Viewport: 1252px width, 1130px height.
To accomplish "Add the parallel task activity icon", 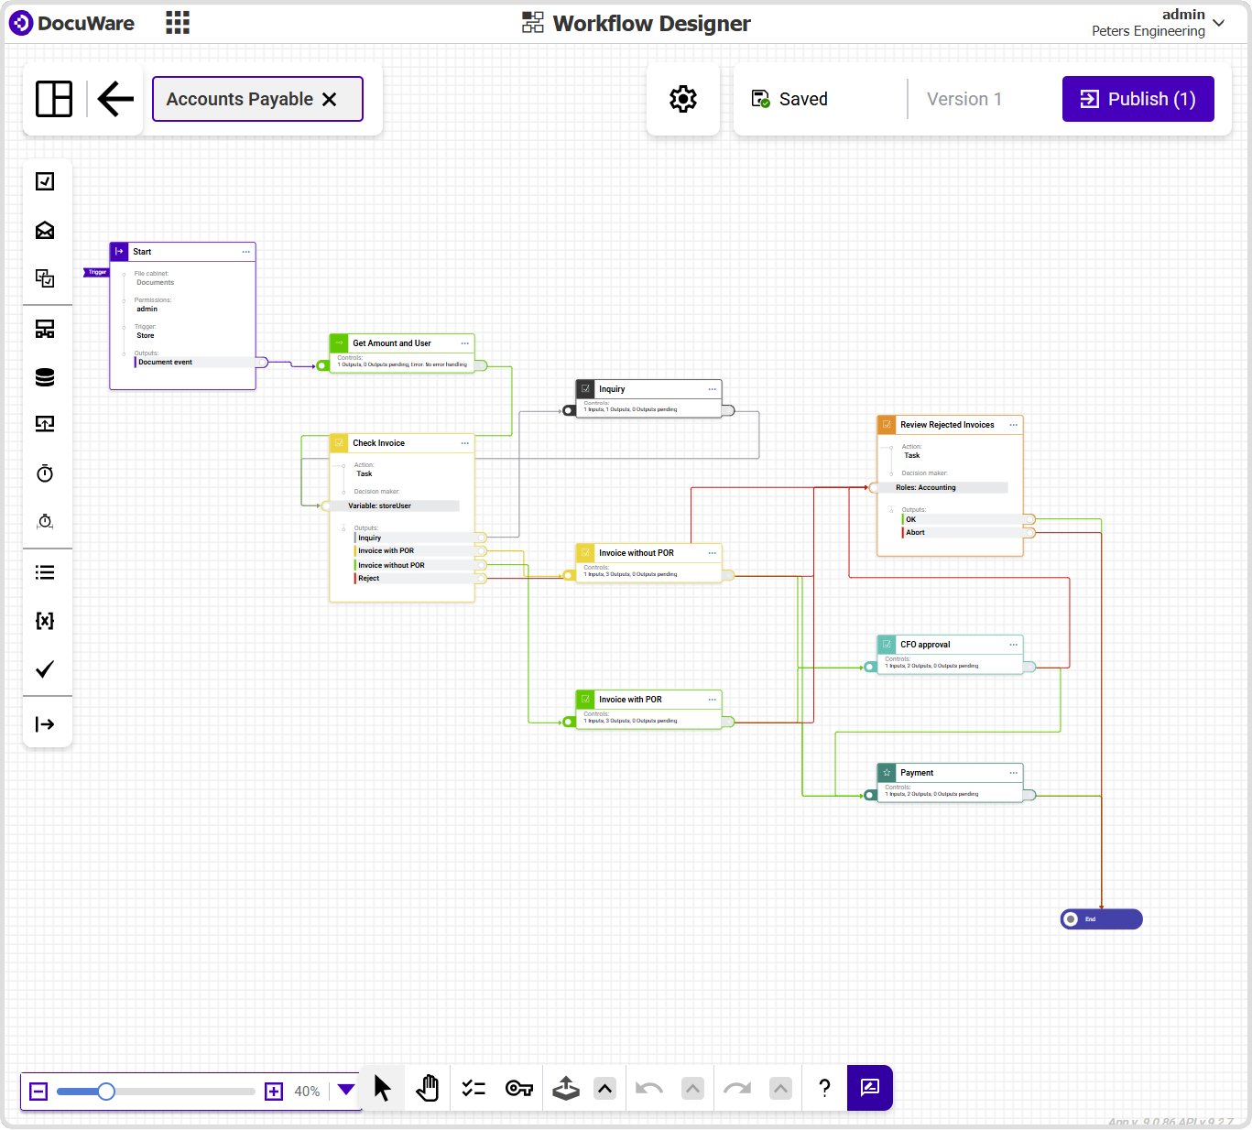I will coord(45,278).
